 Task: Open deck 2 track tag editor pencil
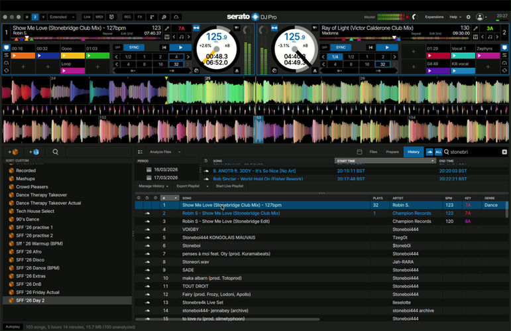click(475, 29)
